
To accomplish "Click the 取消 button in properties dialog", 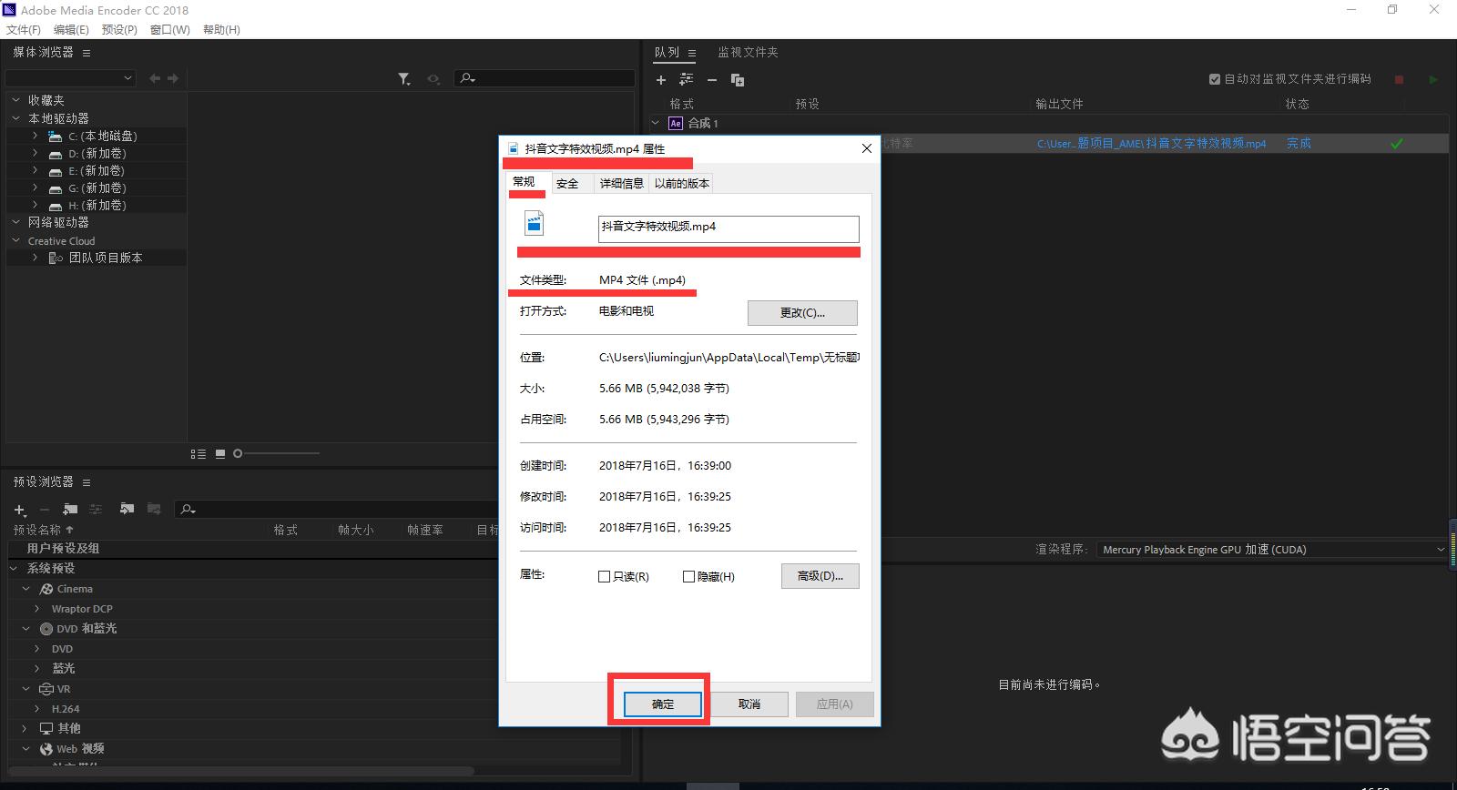I will 749,704.
